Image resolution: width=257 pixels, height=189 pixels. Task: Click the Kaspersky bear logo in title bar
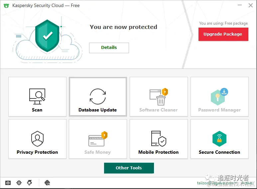[x=6, y=6]
